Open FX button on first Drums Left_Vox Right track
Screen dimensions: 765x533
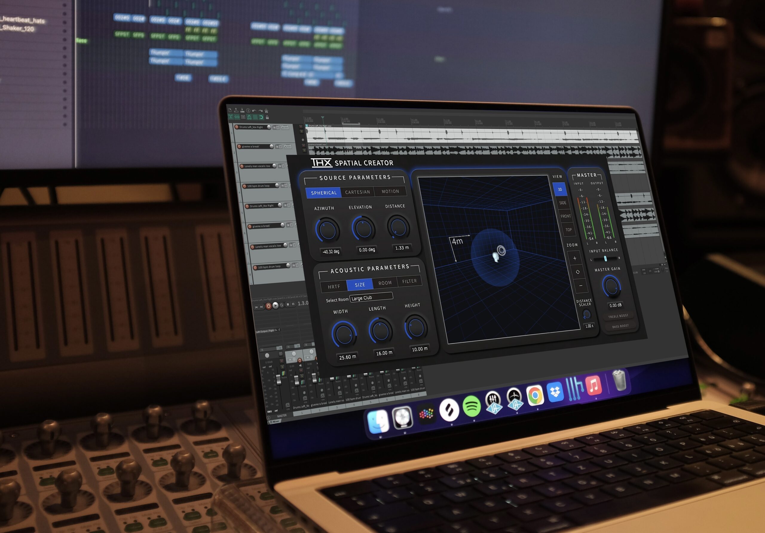coord(275,128)
